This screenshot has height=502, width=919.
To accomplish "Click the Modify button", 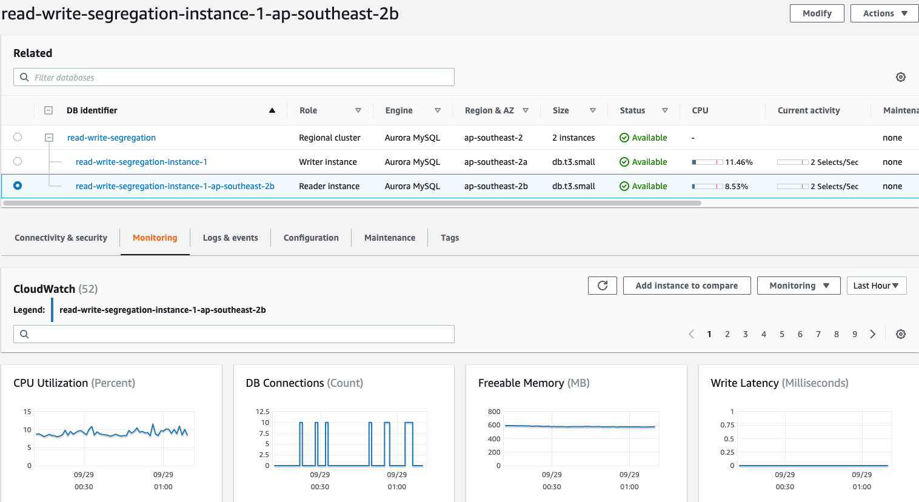I will coord(817,13).
